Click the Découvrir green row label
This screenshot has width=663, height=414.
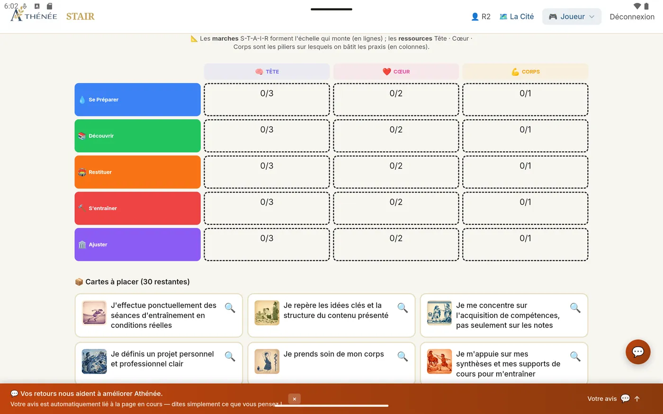click(x=137, y=136)
